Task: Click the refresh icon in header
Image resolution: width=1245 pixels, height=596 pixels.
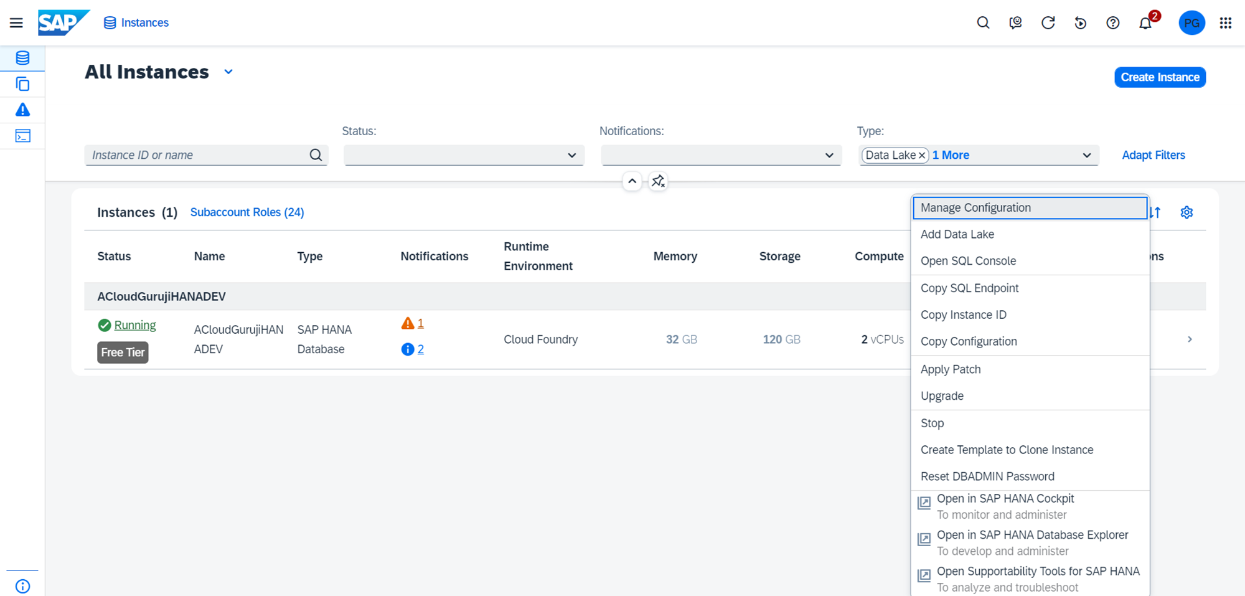Action: pos(1048,23)
